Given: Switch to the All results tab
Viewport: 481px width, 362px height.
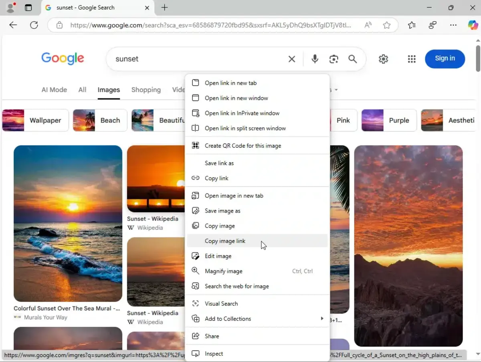Looking at the screenshot, I should [x=82, y=90].
